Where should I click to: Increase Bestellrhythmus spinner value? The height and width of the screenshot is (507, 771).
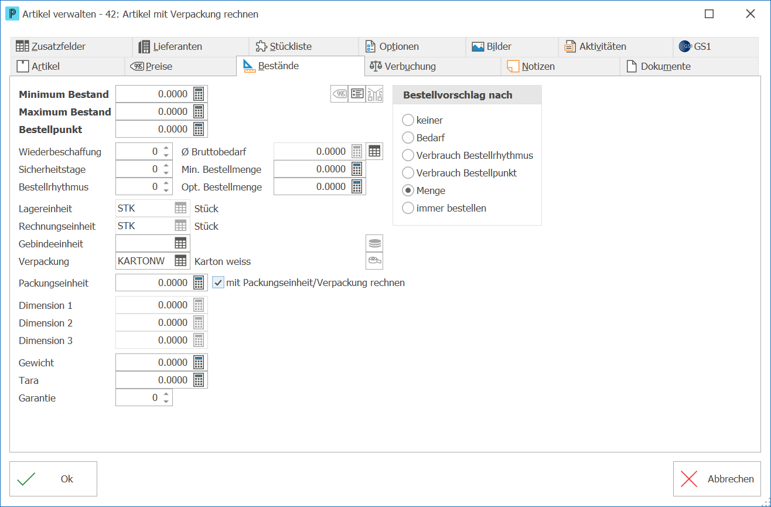coord(166,183)
